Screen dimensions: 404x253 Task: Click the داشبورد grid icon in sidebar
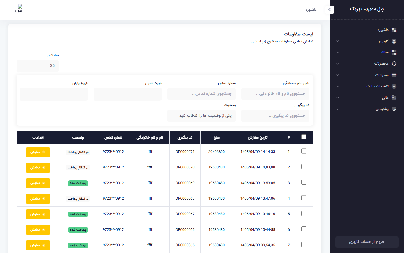(394, 30)
